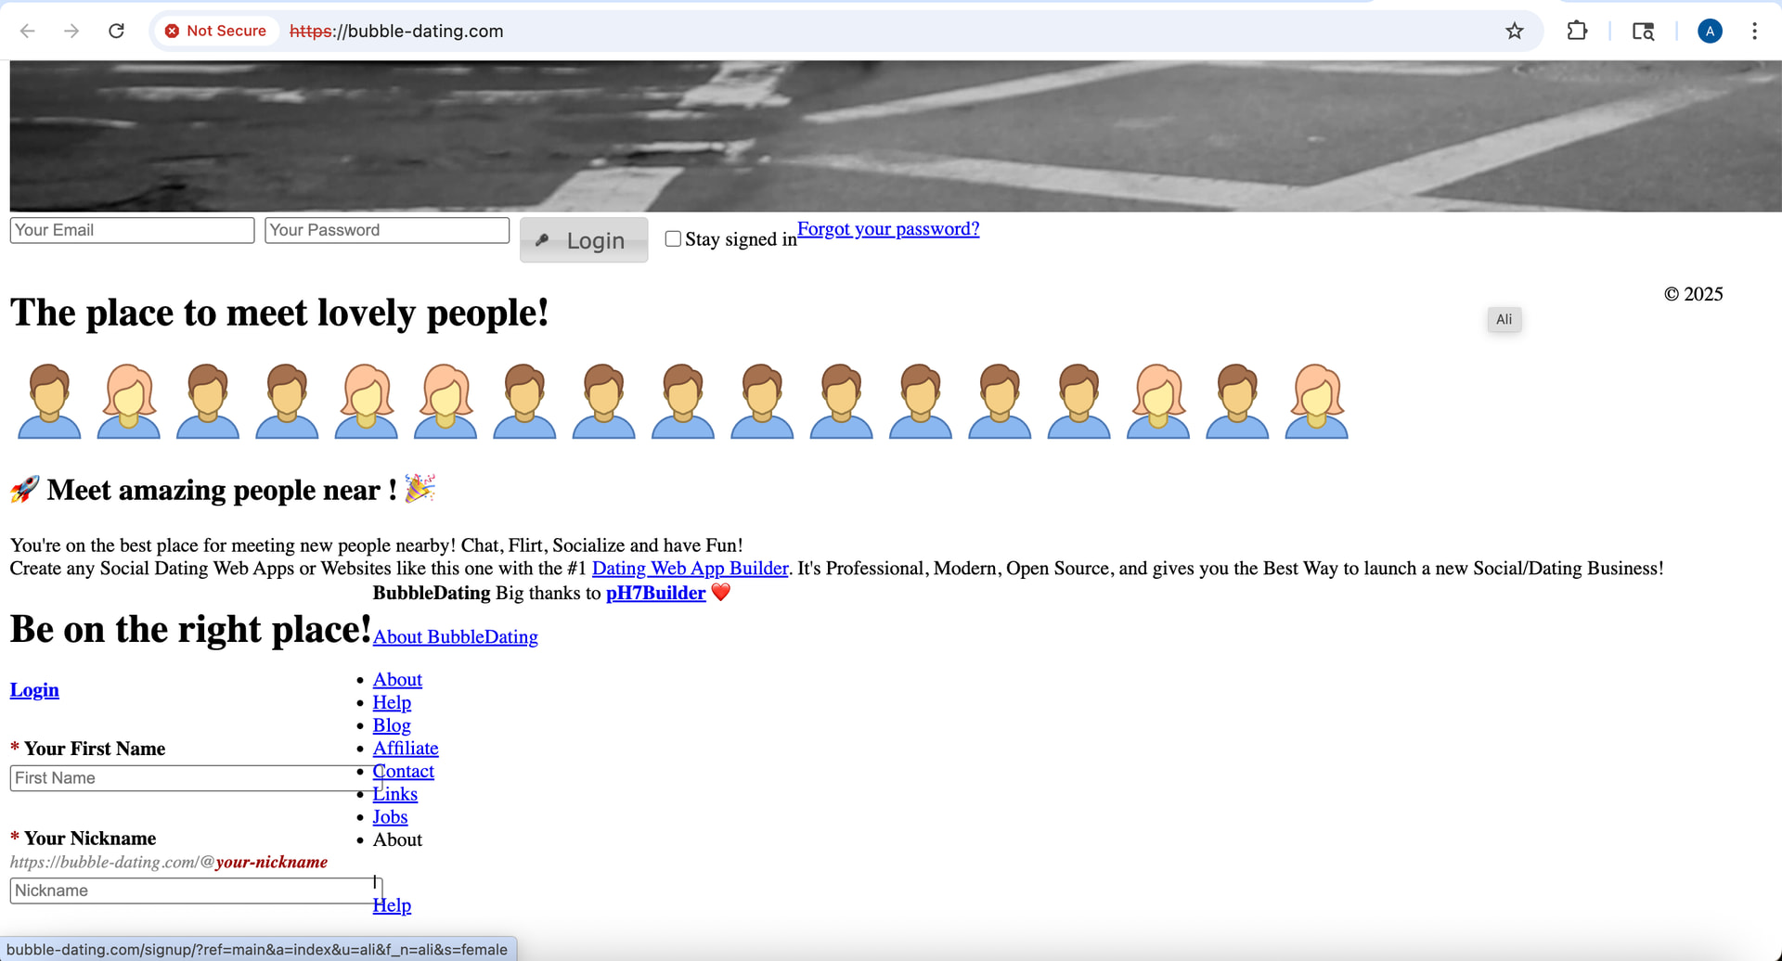Focus the Your Password field

(386, 230)
